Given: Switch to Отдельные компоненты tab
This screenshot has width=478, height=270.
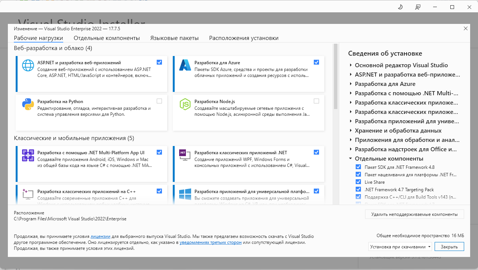Looking at the screenshot, I should point(107,38).
